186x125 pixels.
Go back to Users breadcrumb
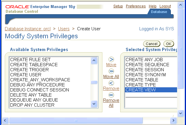pyautogui.click(x=64, y=29)
